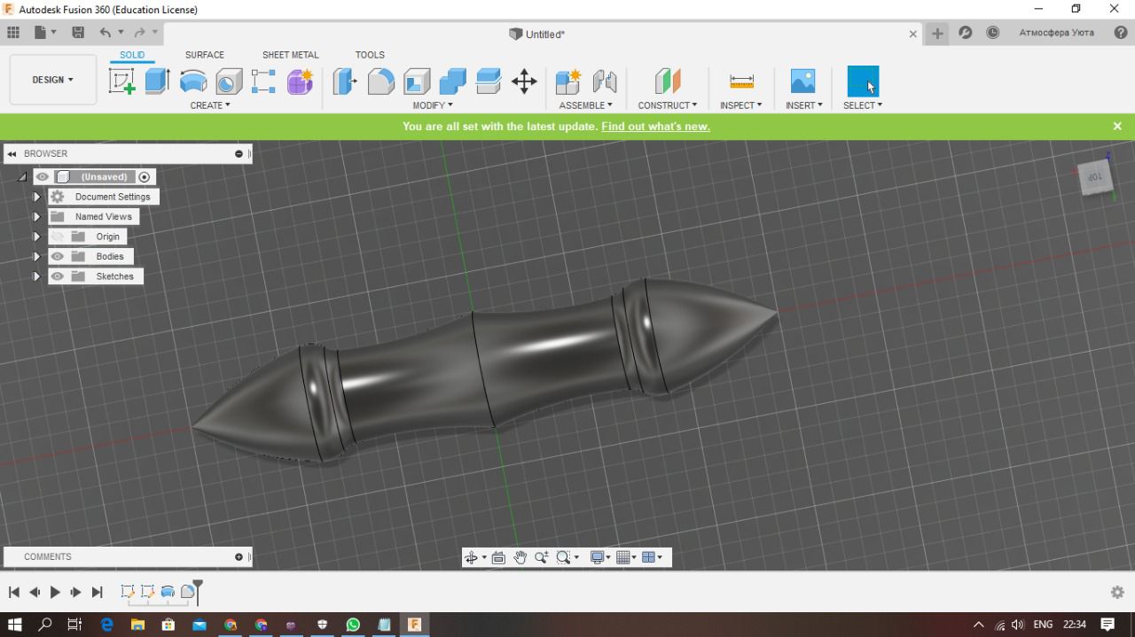Click the Look At navigation icon
This screenshot has height=637, width=1135.
tap(498, 557)
